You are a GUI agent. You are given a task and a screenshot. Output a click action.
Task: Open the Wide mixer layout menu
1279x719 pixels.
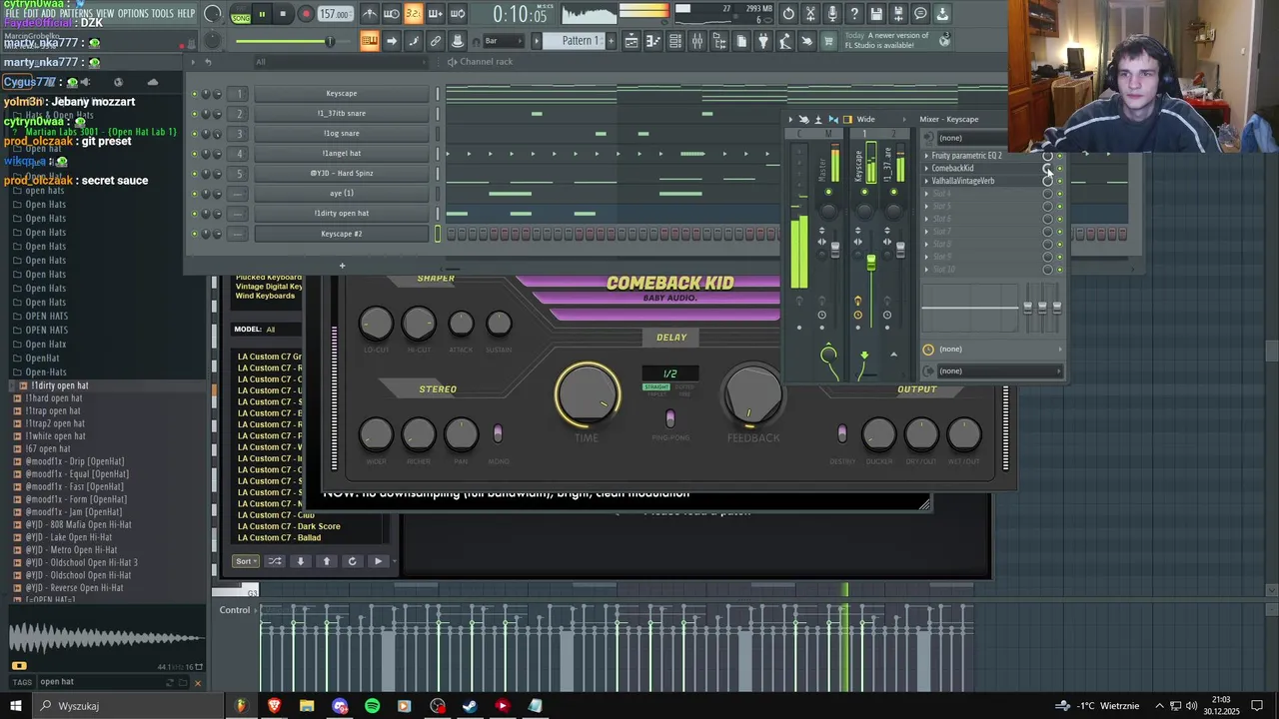(865, 119)
